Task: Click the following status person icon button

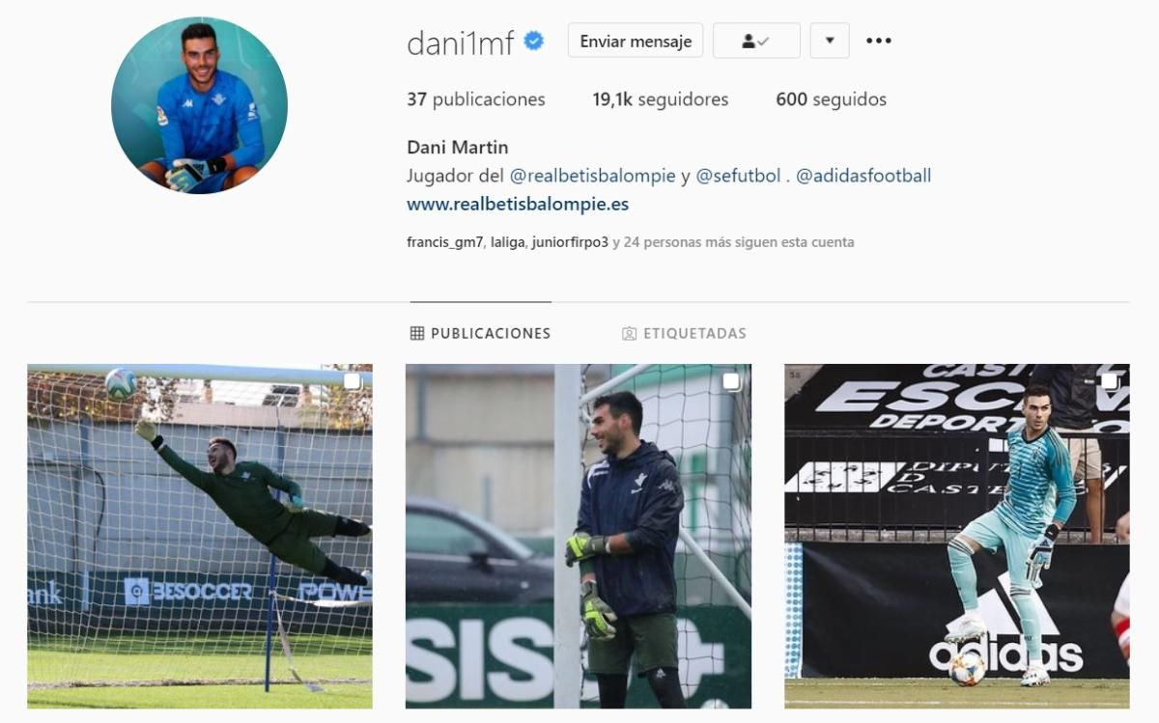Action: pos(756,41)
